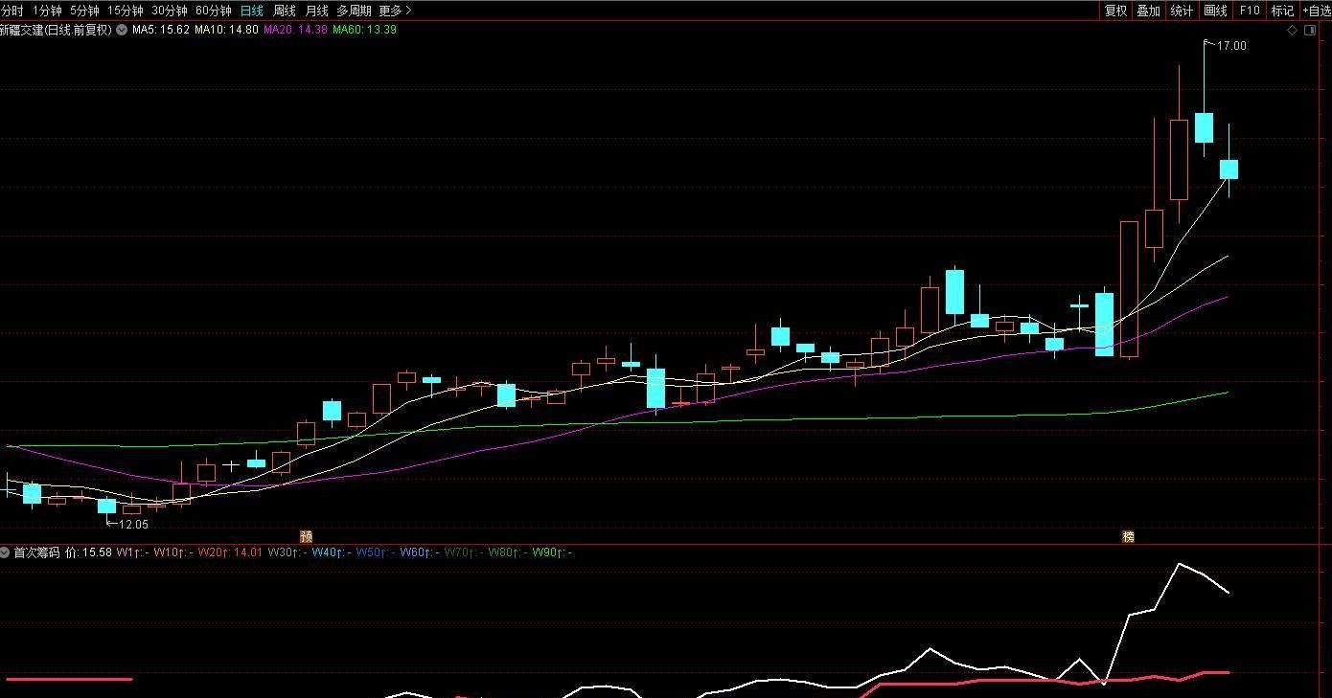Expand the 更多 periods menu

[x=395, y=11]
